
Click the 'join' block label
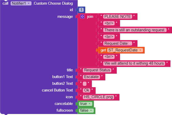(90, 17)
